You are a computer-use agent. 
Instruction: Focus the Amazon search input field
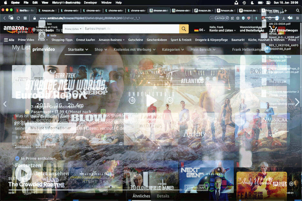[131, 29]
